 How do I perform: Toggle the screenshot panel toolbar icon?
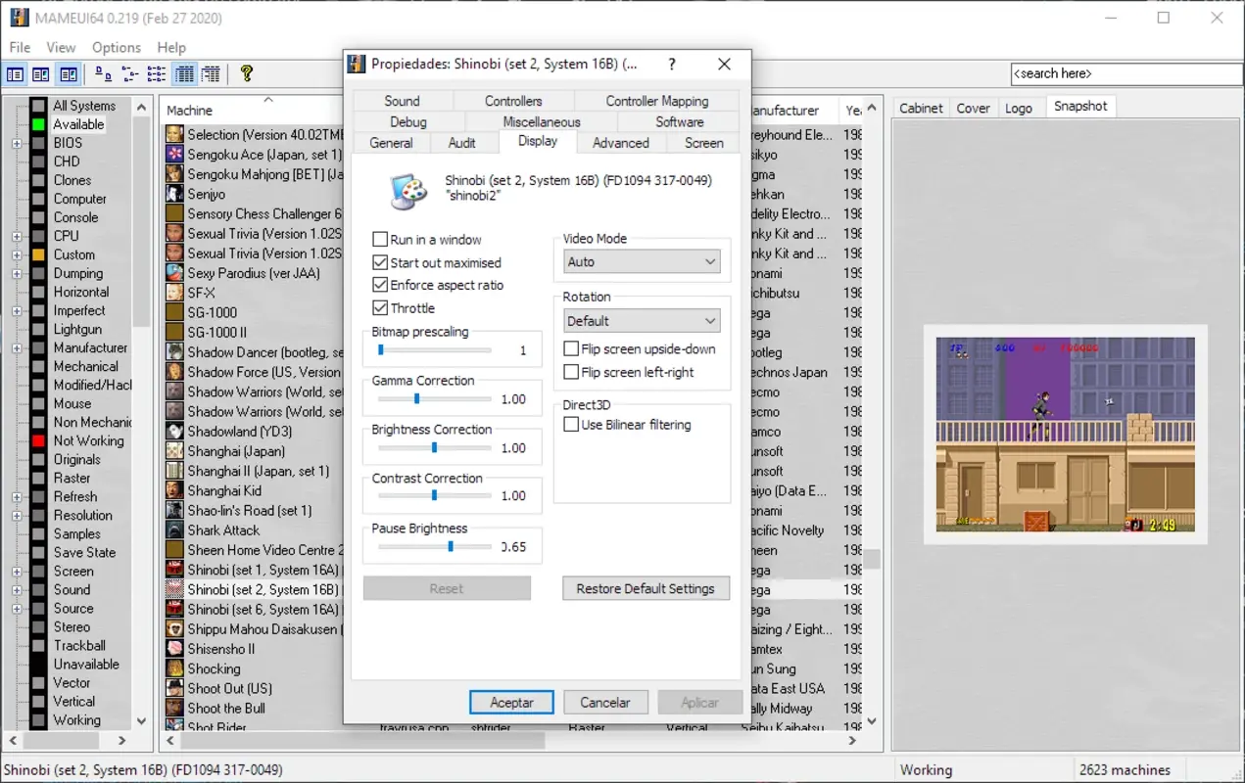[68, 73]
